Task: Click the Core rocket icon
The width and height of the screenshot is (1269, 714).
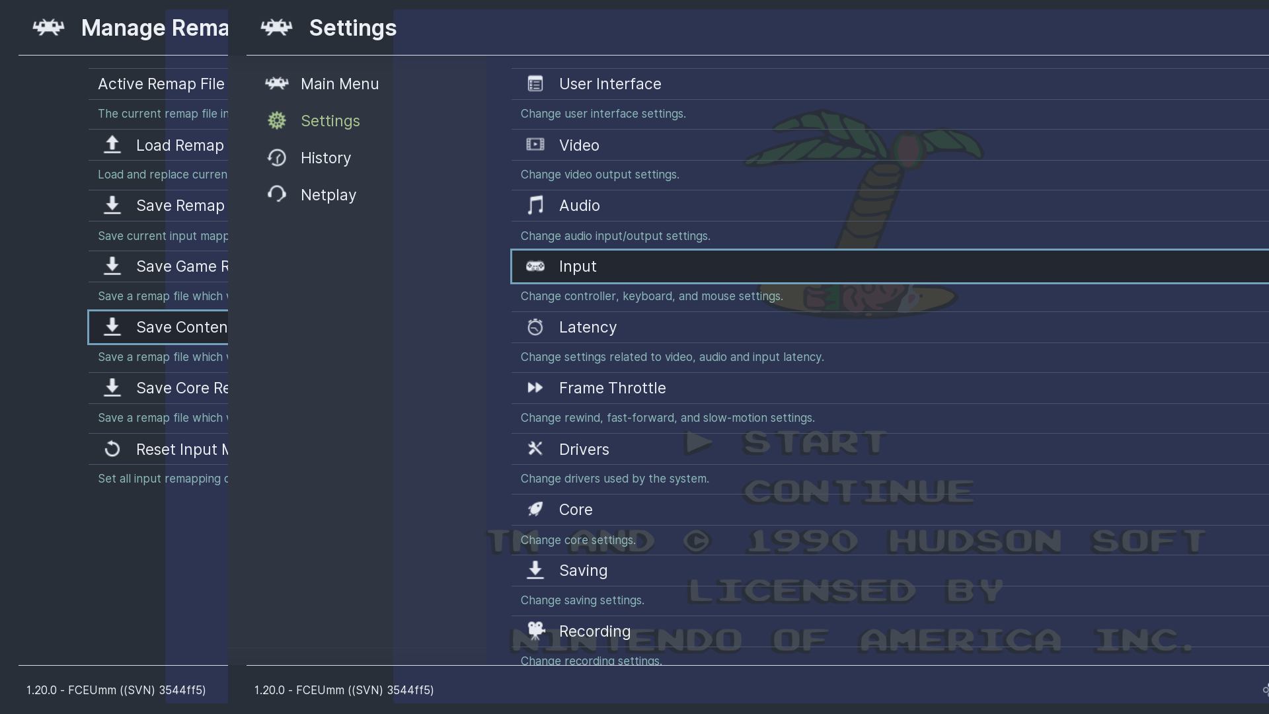Action: 535,510
